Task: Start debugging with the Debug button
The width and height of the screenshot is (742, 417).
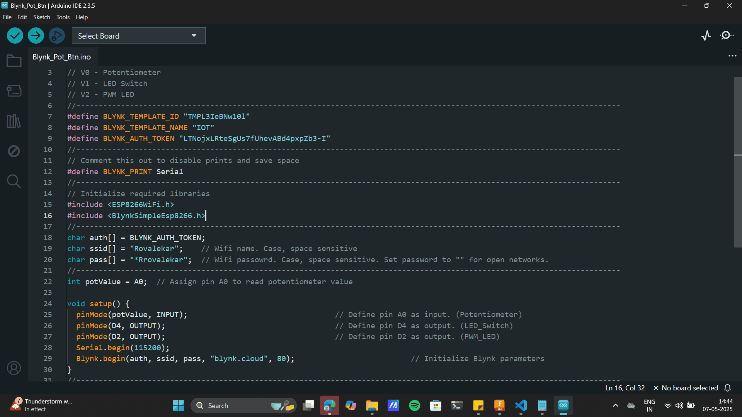Action: [x=57, y=36]
